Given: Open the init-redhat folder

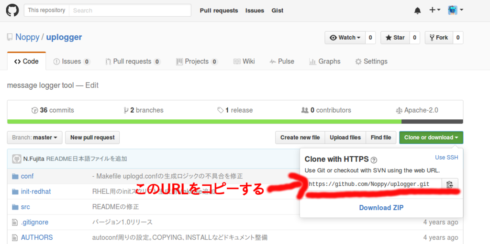Looking at the screenshot, I should pyautogui.click(x=36, y=191).
